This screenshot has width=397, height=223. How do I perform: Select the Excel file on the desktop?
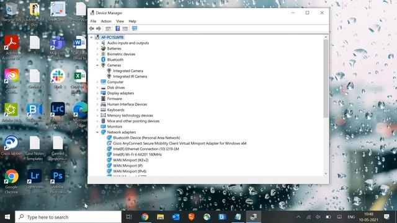pyautogui.click(x=80, y=81)
